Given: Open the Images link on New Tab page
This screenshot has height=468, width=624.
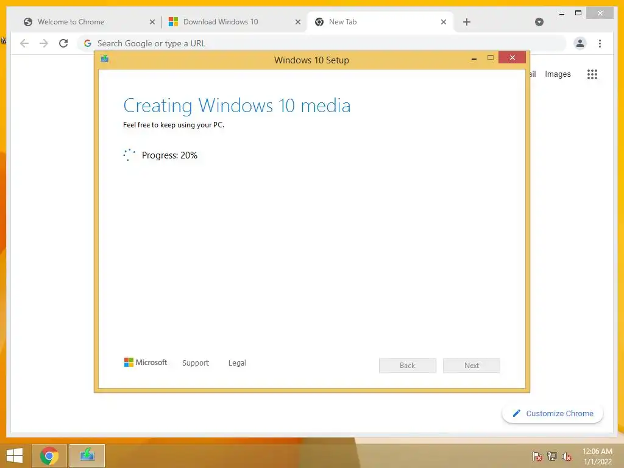Looking at the screenshot, I should pos(558,74).
